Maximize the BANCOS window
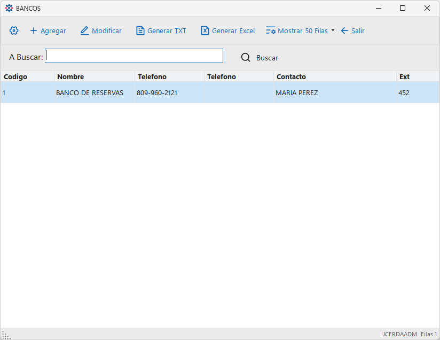The height and width of the screenshot is (340, 440). coord(403,8)
